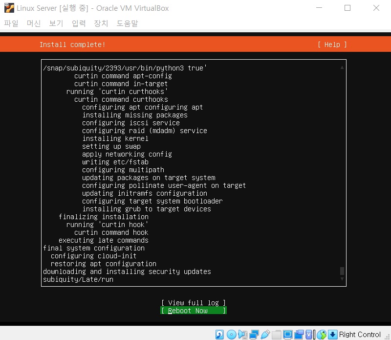Click 'writing etc/fstab' log line
The image size is (391, 340).
click(115, 162)
